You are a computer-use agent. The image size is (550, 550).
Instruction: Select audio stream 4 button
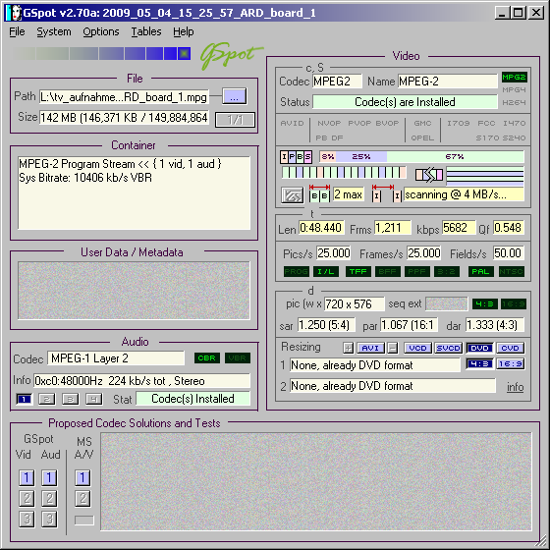93,399
